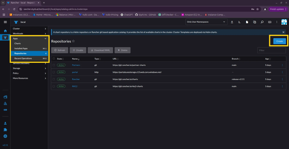Open the kubectl shell icon
The width and height of the screenshot is (289, 149).
(x=239, y=22)
